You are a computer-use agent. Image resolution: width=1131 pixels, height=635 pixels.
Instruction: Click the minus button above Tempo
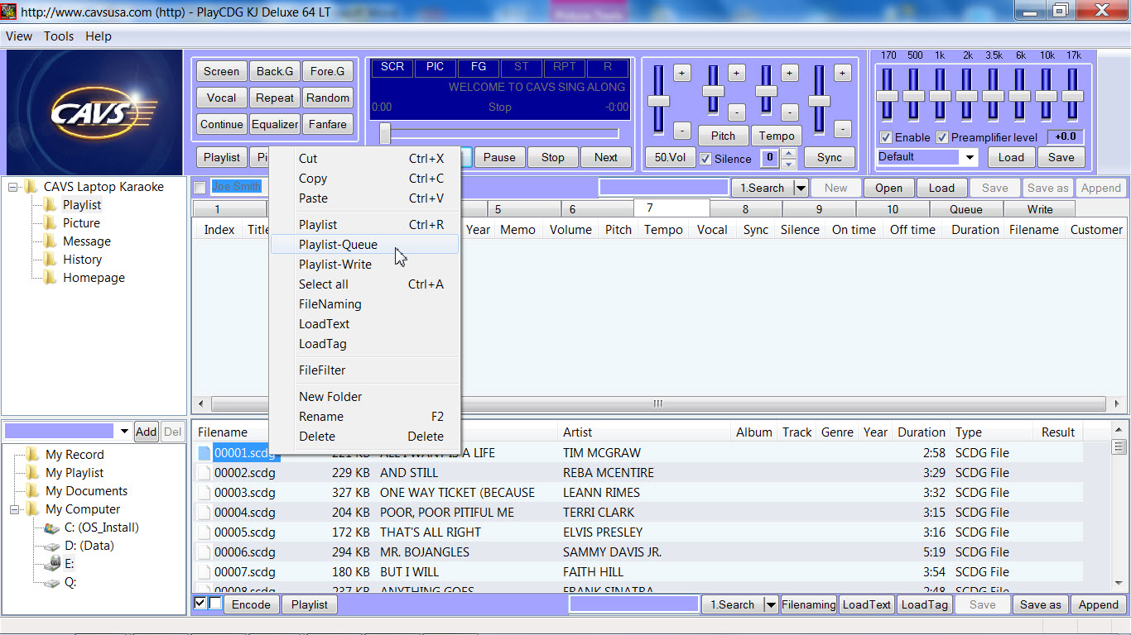(789, 112)
